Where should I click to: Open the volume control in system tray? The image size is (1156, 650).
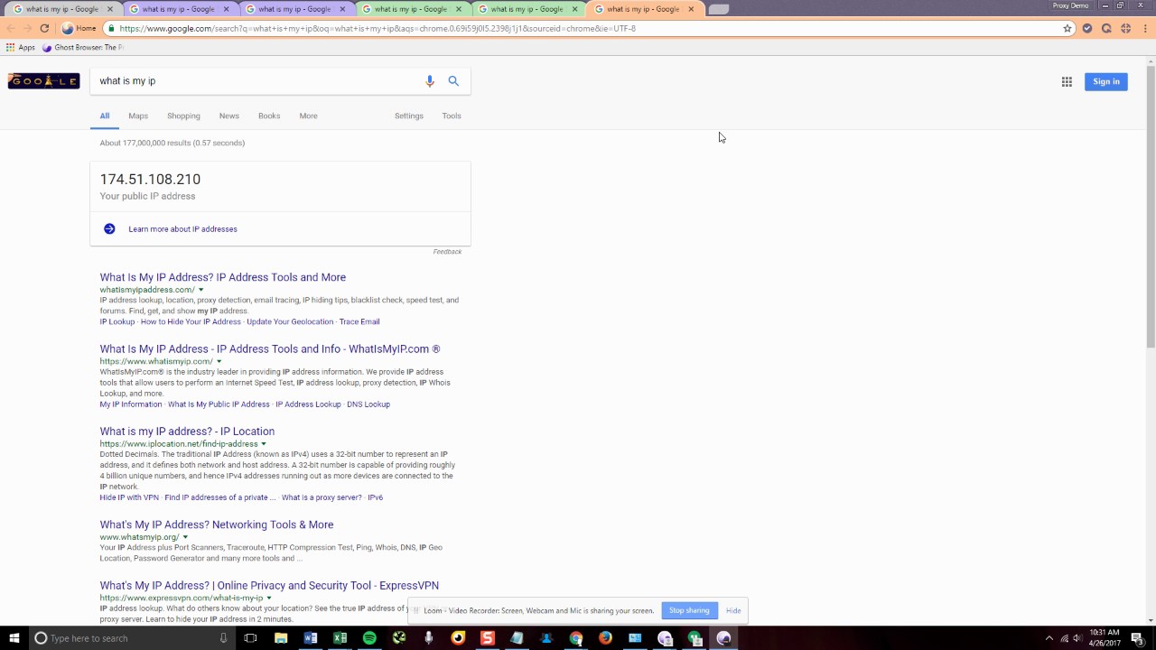click(x=1077, y=638)
